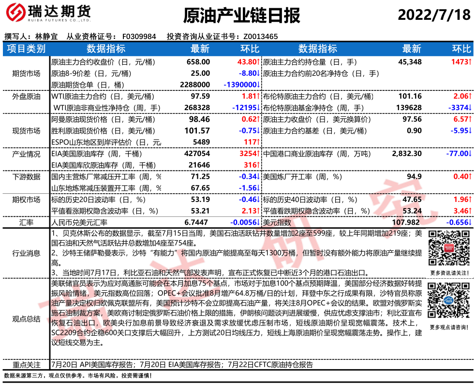Select the 人民币兑美元汇率 value 6.7447
The image size is (476, 385).
pyautogui.click(x=196, y=222)
